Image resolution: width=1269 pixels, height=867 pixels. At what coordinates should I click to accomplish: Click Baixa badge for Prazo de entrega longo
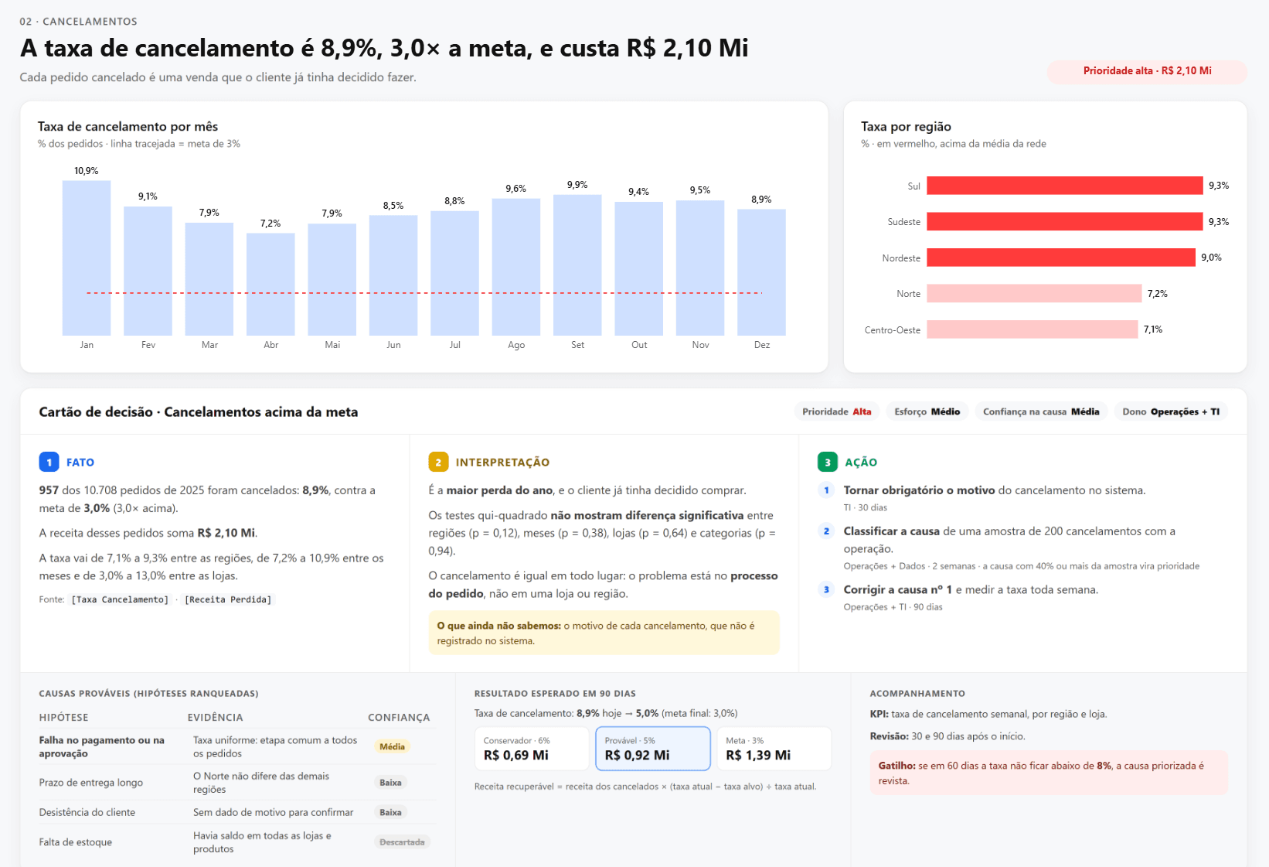[390, 783]
